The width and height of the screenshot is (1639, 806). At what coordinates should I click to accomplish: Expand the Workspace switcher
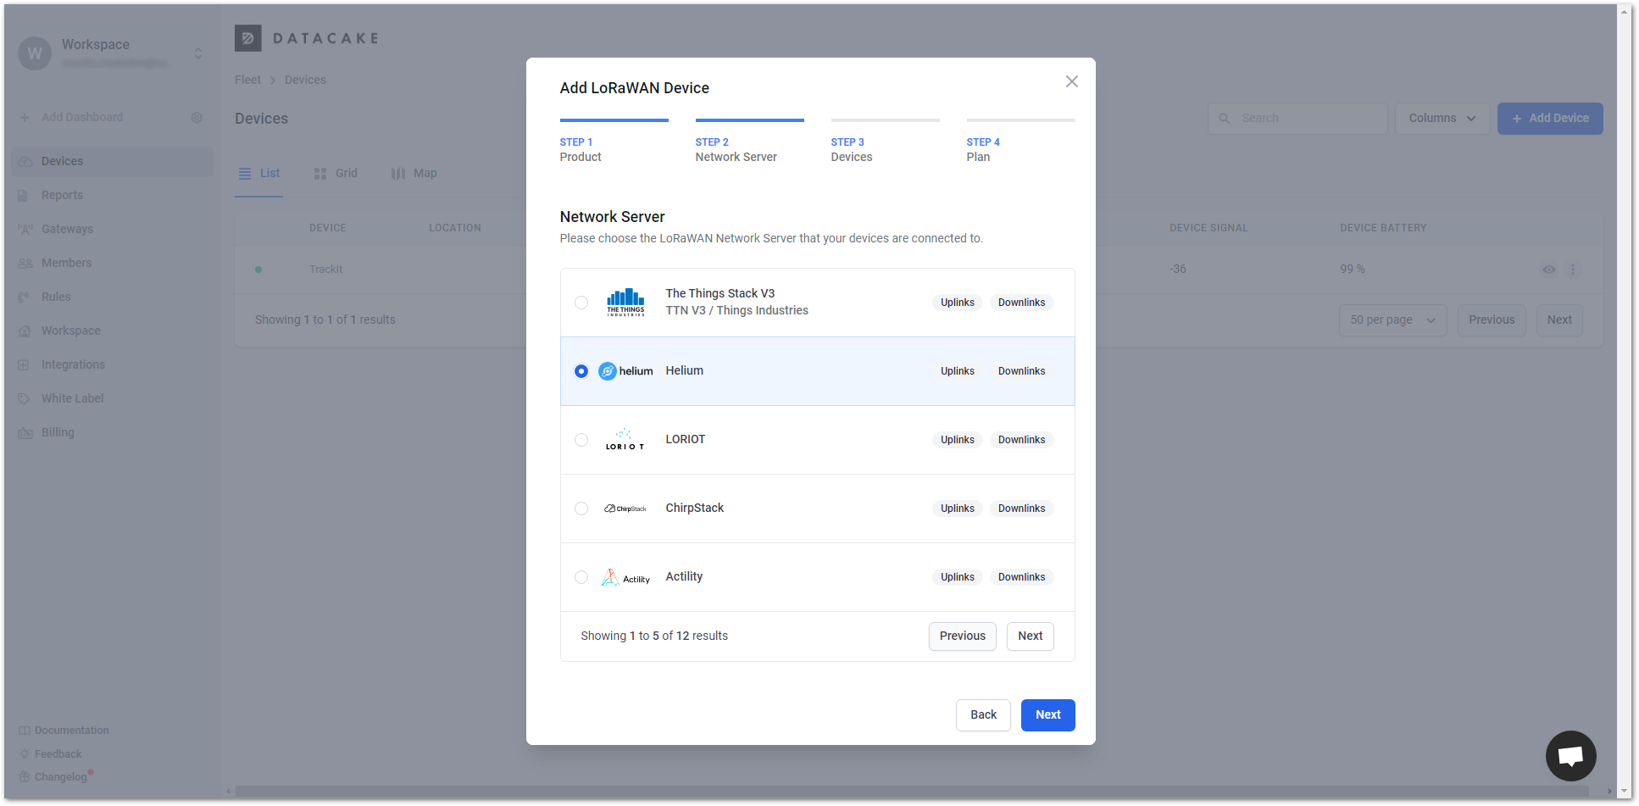197,53
